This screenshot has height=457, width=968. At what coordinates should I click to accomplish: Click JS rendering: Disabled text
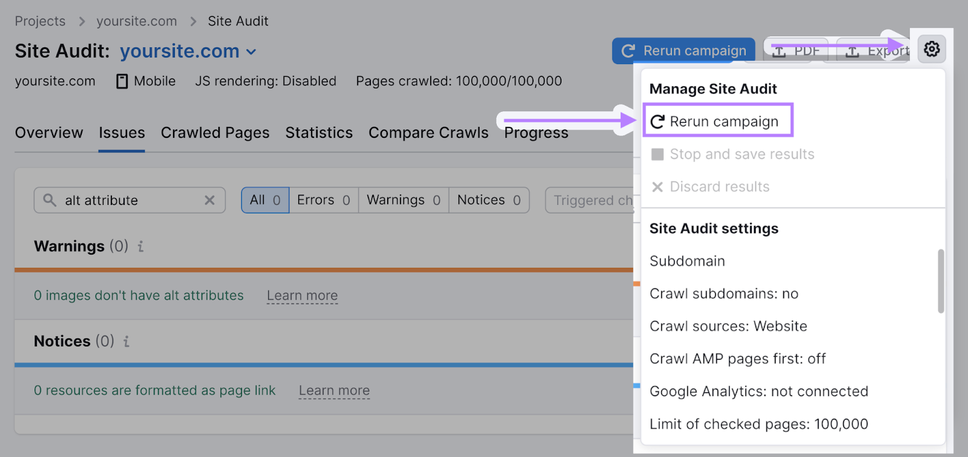[x=266, y=81]
